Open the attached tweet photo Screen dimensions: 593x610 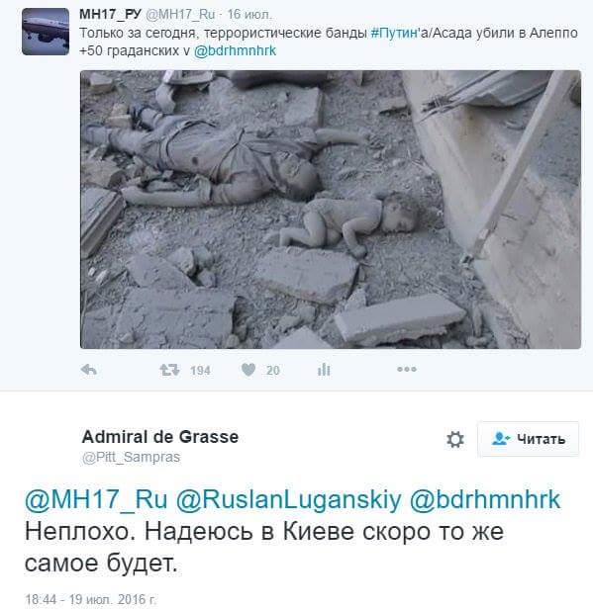(331, 210)
